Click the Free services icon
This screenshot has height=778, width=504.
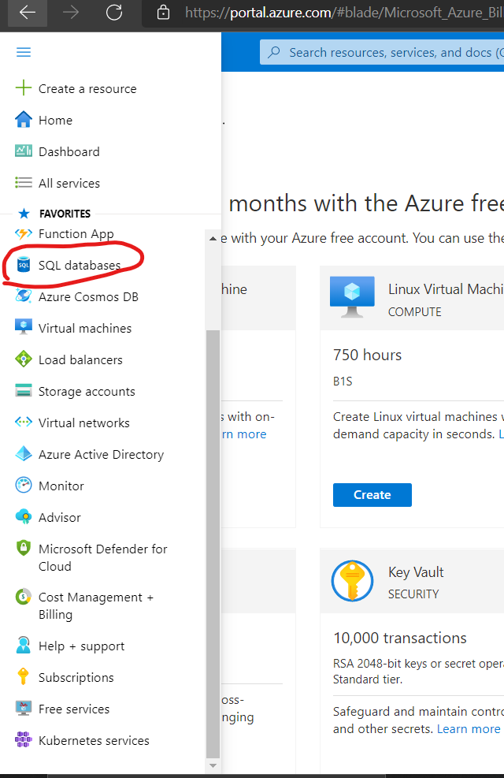tap(24, 708)
